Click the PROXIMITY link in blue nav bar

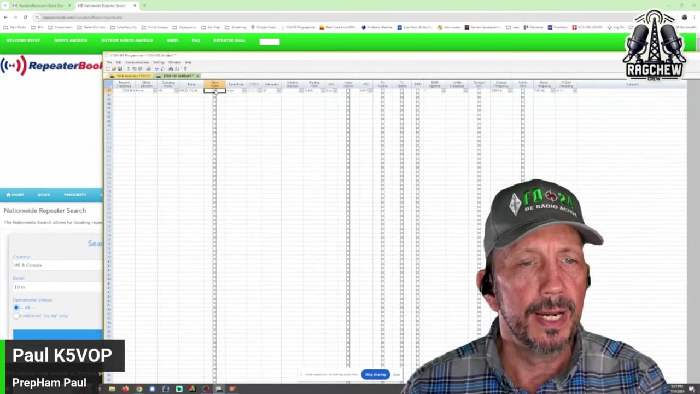pos(75,194)
